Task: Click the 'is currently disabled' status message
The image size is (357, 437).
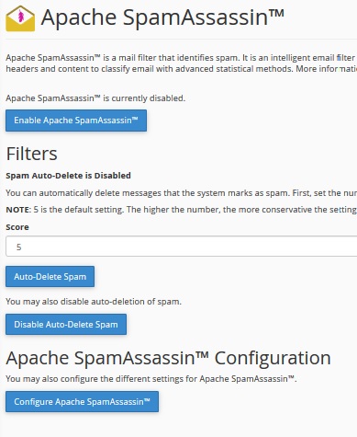Action: pyautogui.click(x=95, y=98)
